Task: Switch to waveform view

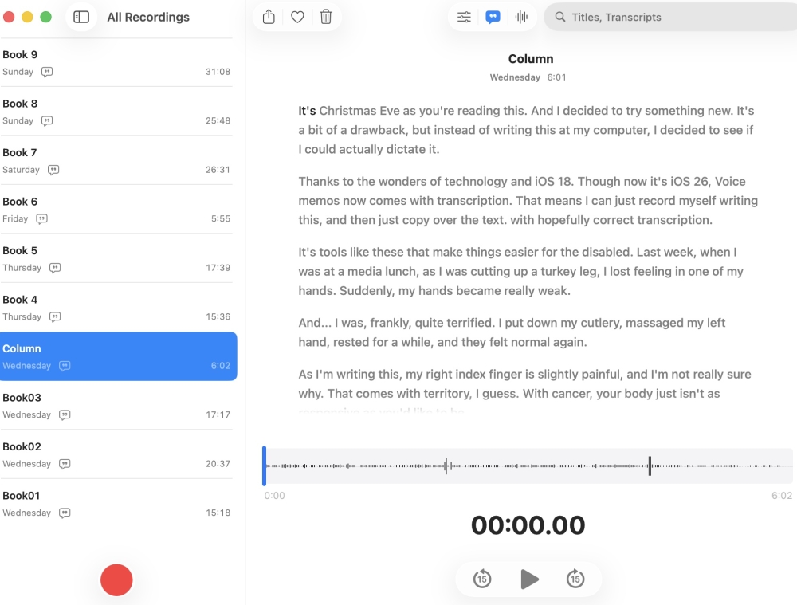Action: coord(521,17)
